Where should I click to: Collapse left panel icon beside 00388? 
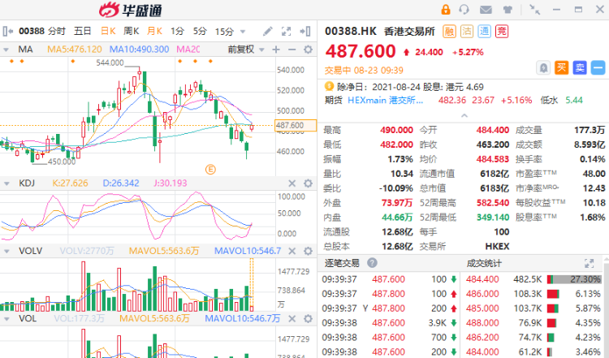point(8,31)
